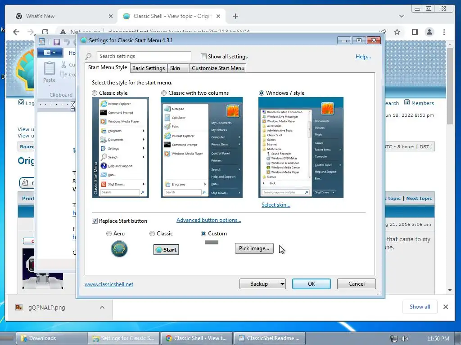Open Customize Start Menu tab
Screen dimensions: 461x345
(x=218, y=68)
